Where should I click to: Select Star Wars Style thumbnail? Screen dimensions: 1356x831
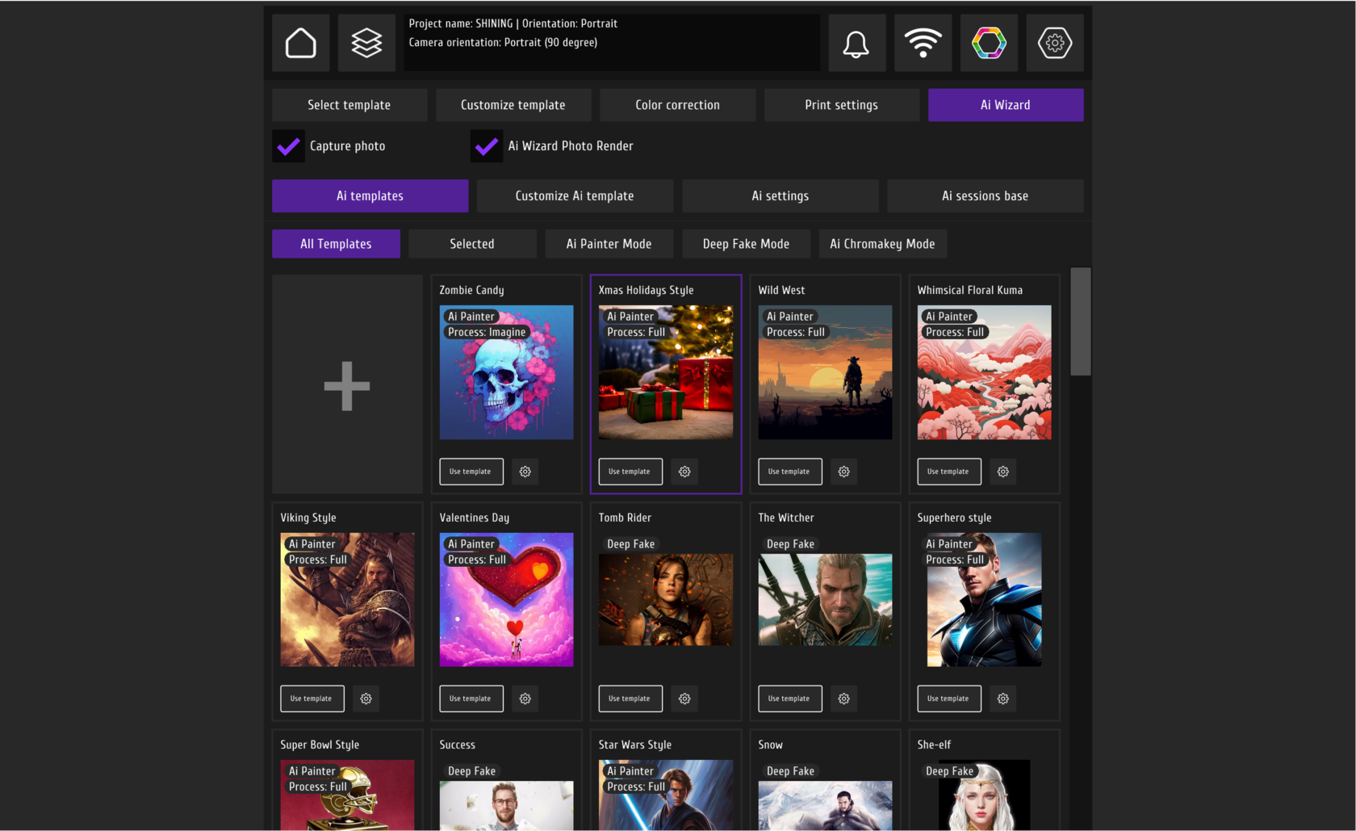(666, 795)
